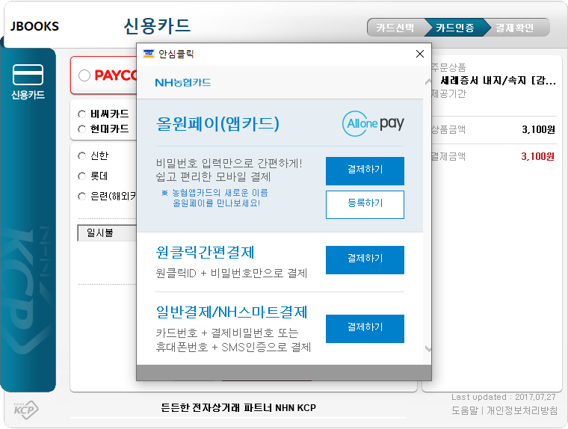
Task: Choose the 롯데 card option
Action: pyautogui.click(x=82, y=176)
